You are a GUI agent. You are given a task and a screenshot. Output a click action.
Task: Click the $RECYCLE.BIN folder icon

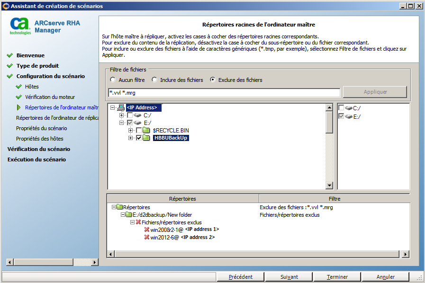pos(147,130)
